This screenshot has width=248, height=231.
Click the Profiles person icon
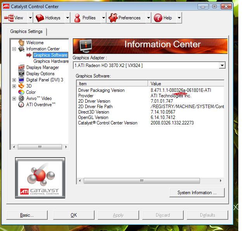pyautogui.click(x=77, y=18)
